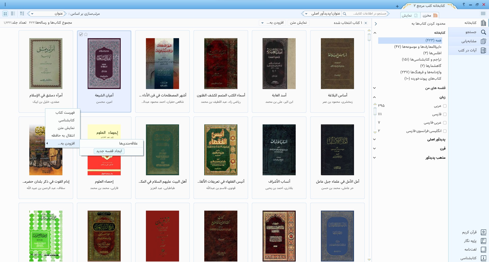Toggle ascending/descending sort order icon
This screenshot has width=489, height=262.
[22, 14]
